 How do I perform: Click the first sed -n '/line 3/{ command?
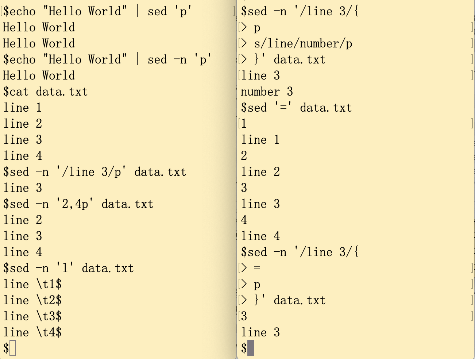(x=300, y=11)
